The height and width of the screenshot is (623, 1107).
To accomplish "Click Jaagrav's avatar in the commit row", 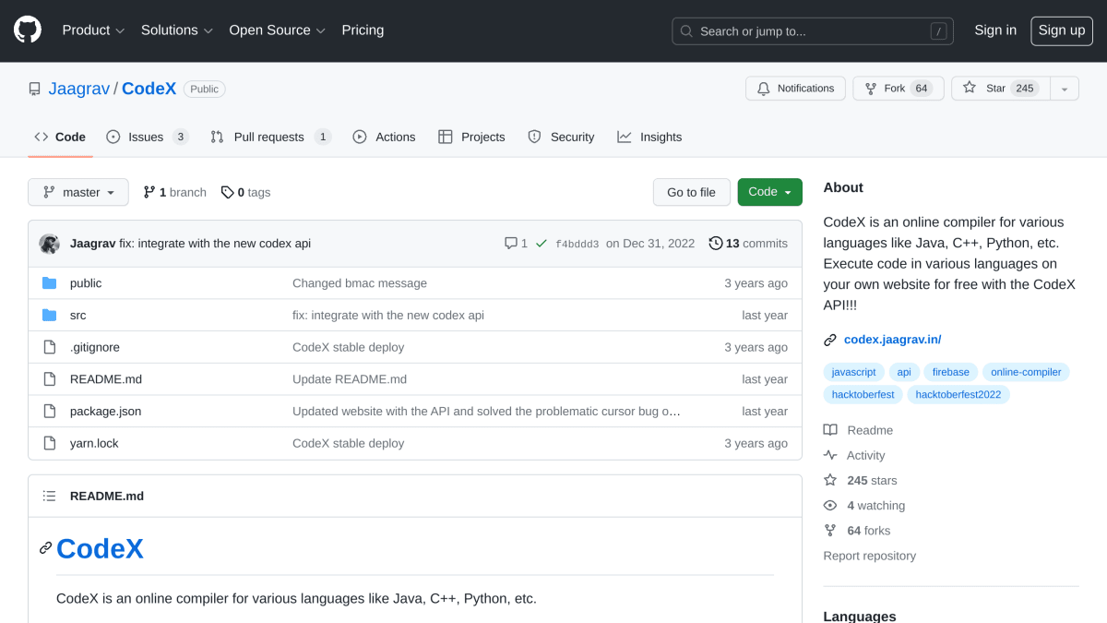I will pos(50,244).
